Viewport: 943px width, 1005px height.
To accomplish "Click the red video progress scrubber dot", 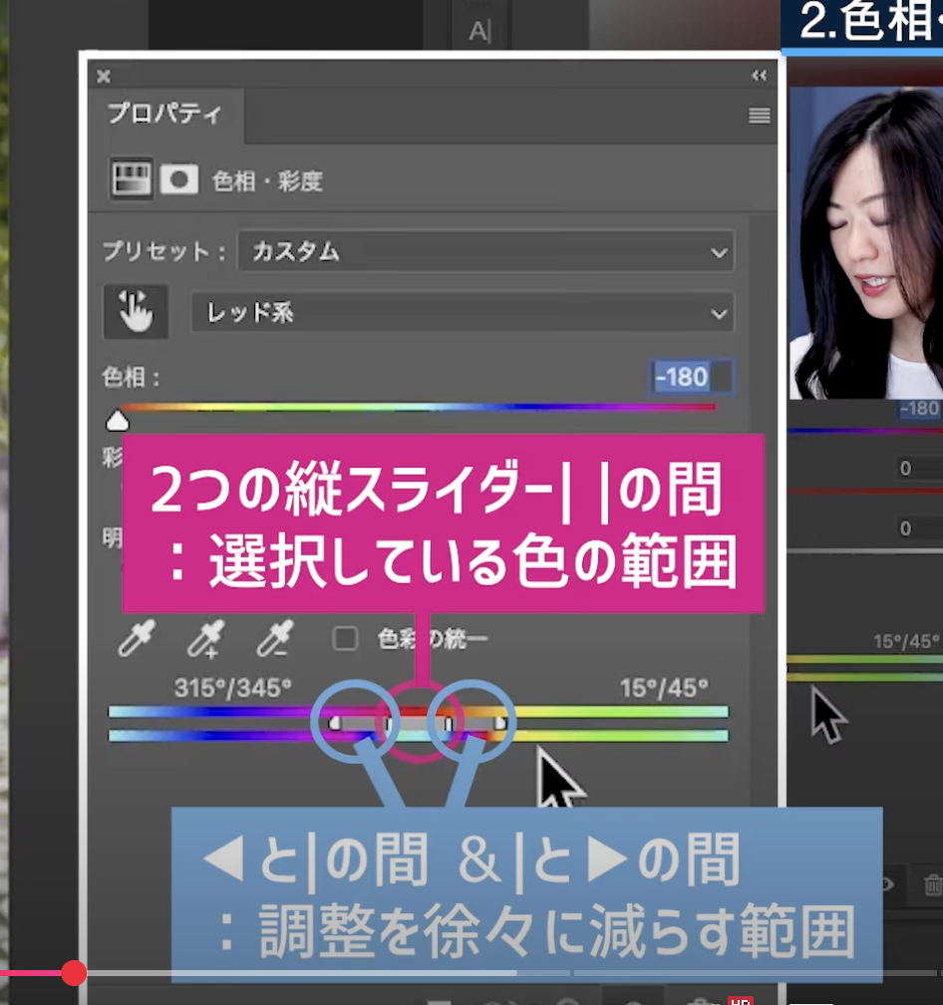I will tap(74, 973).
